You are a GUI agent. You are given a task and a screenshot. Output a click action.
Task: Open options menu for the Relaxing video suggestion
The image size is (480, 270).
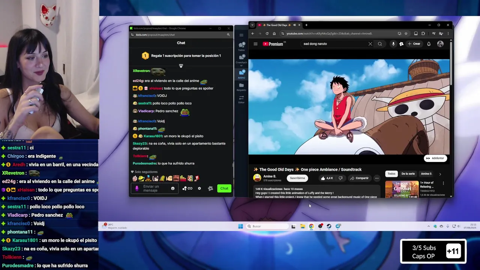tap(443, 183)
